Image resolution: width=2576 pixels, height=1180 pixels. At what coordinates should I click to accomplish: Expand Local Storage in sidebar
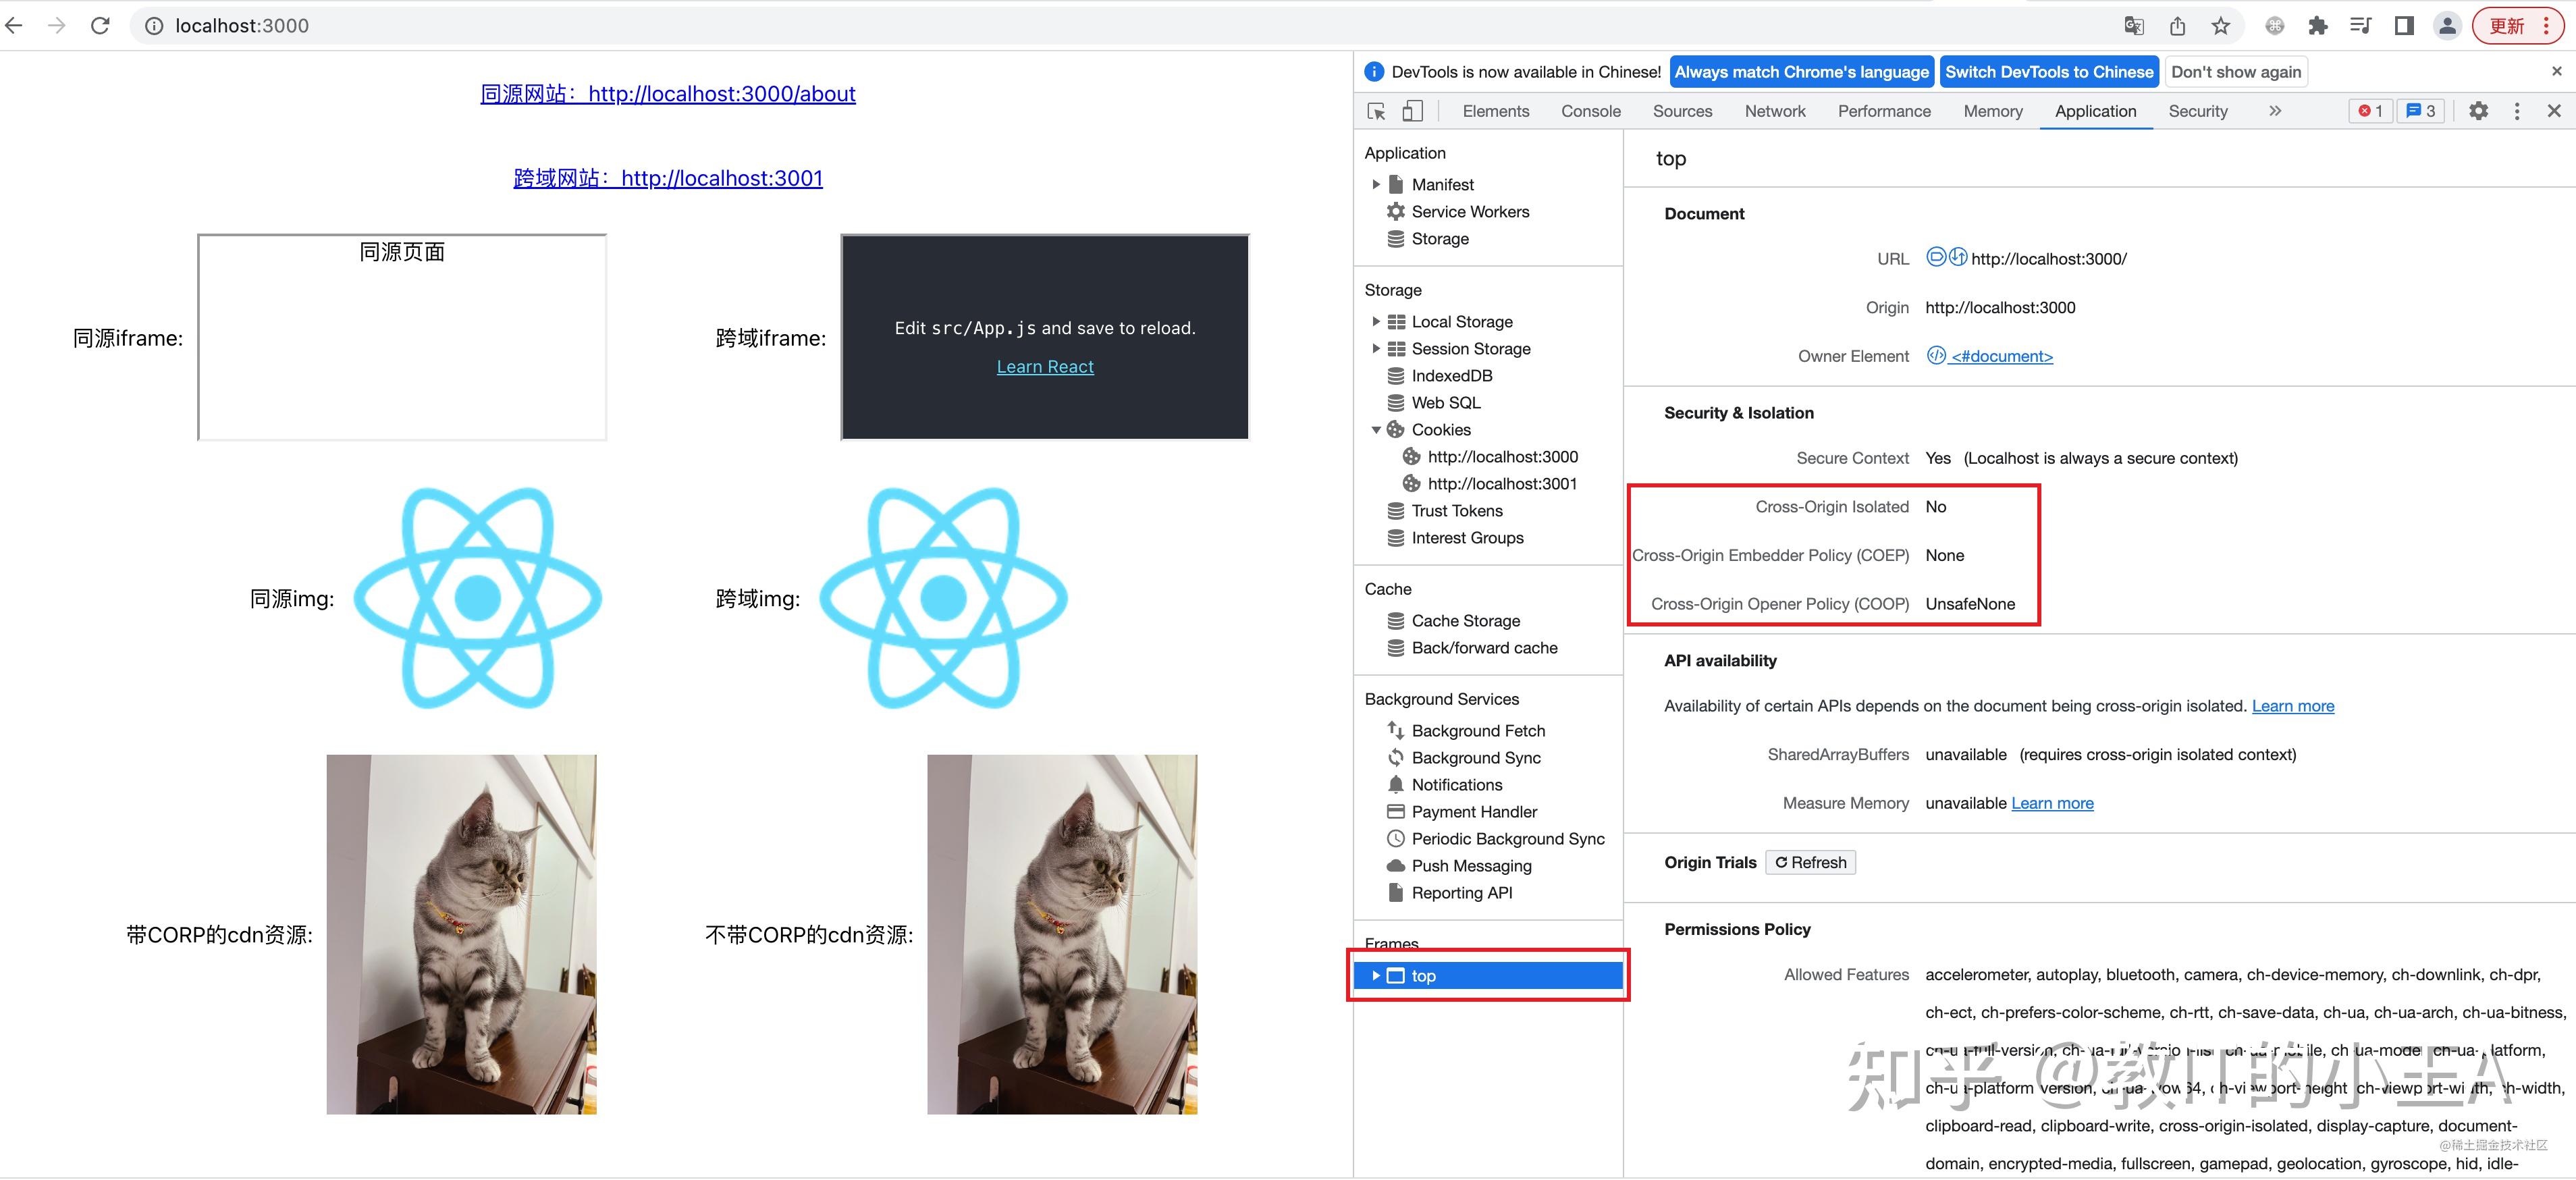1376,321
